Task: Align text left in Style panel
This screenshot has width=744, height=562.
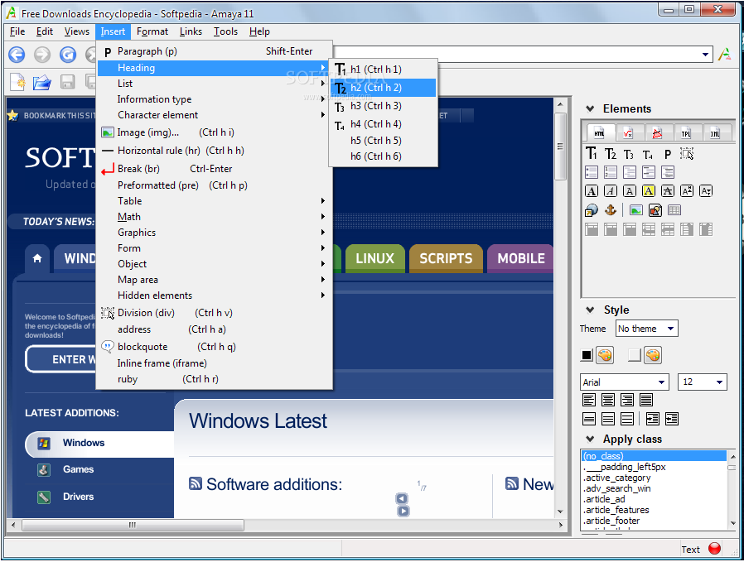Action: [x=589, y=400]
